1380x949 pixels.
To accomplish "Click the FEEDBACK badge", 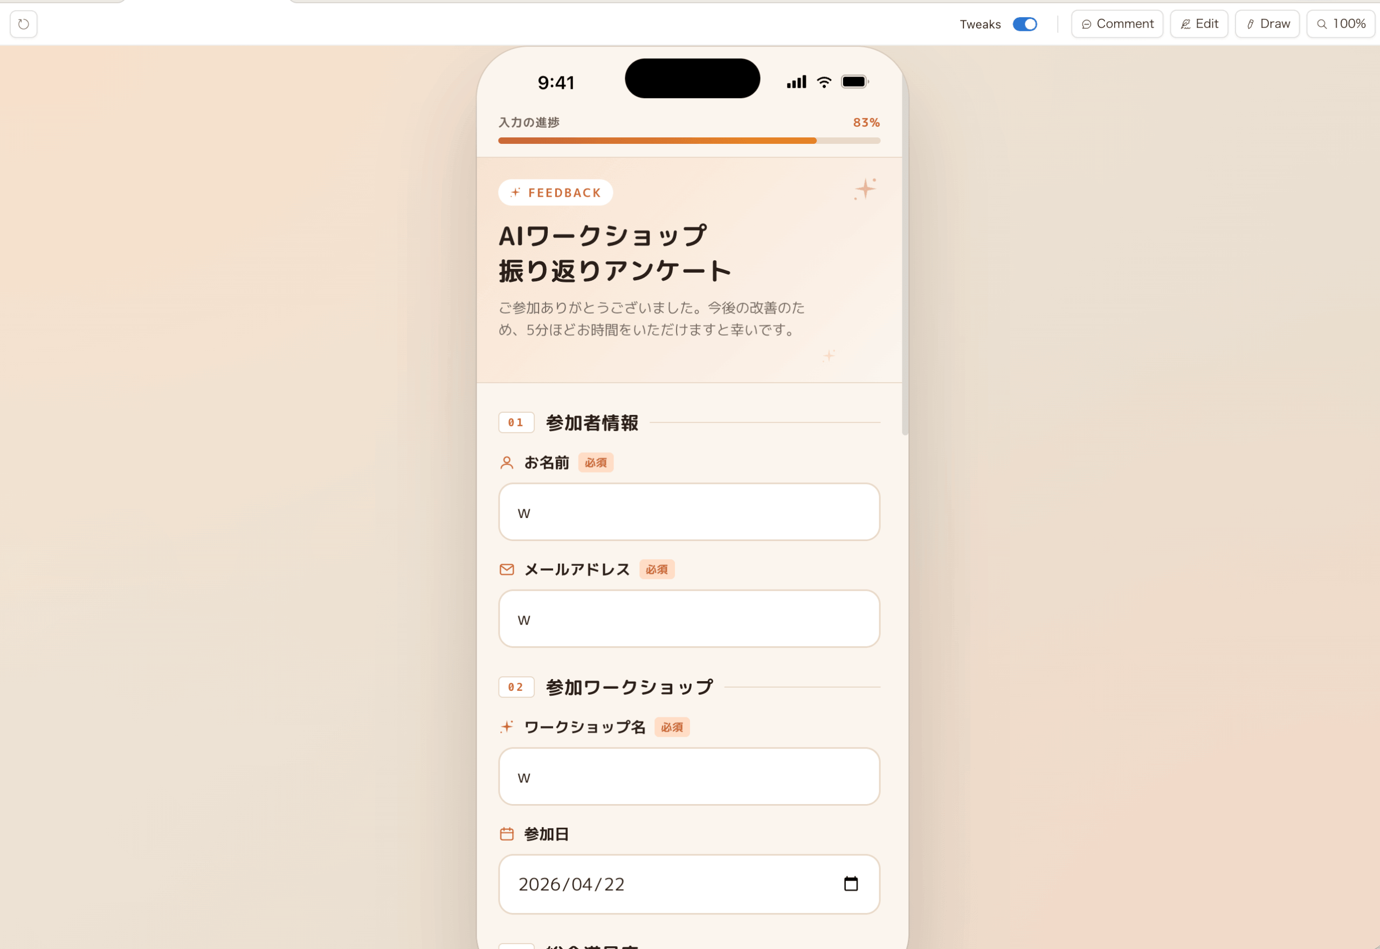I will pos(555,192).
